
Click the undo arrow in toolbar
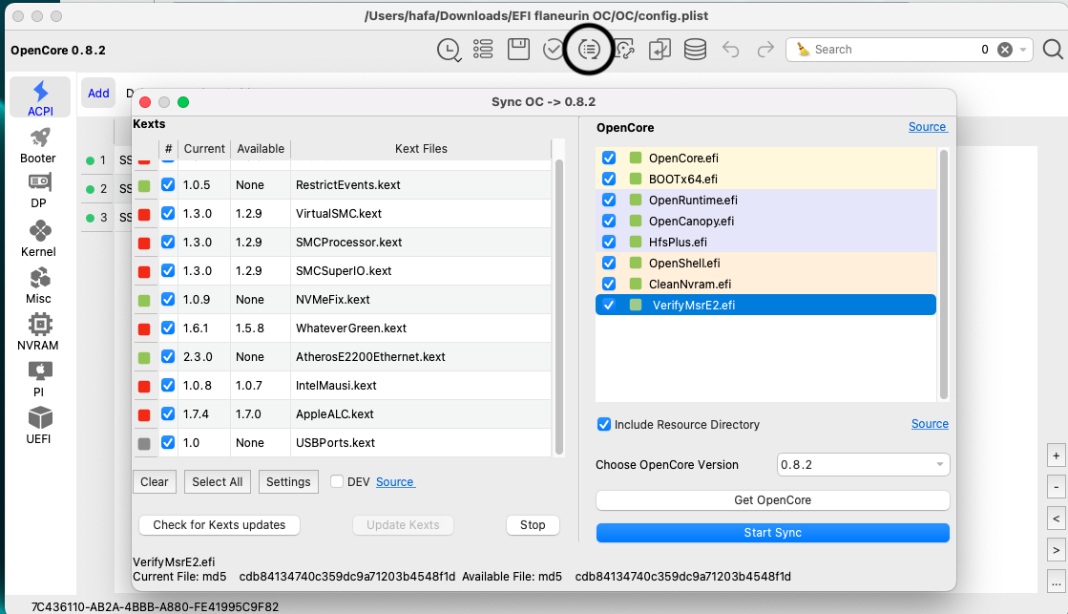730,50
